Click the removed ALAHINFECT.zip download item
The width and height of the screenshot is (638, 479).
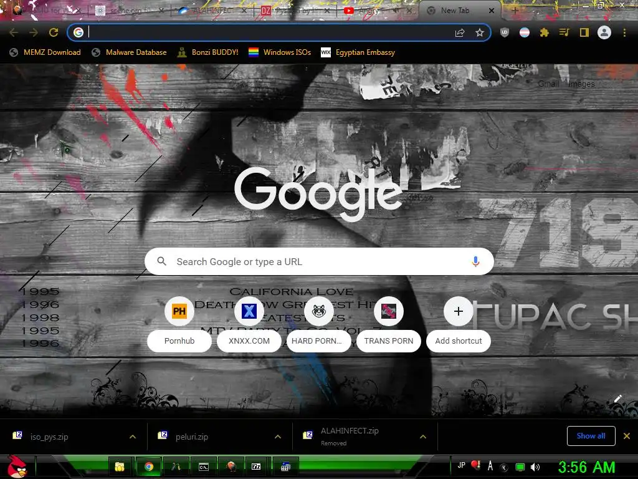[x=350, y=436]
